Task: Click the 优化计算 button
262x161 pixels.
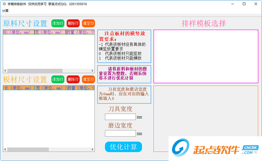Action: click(x=123, y=147)
